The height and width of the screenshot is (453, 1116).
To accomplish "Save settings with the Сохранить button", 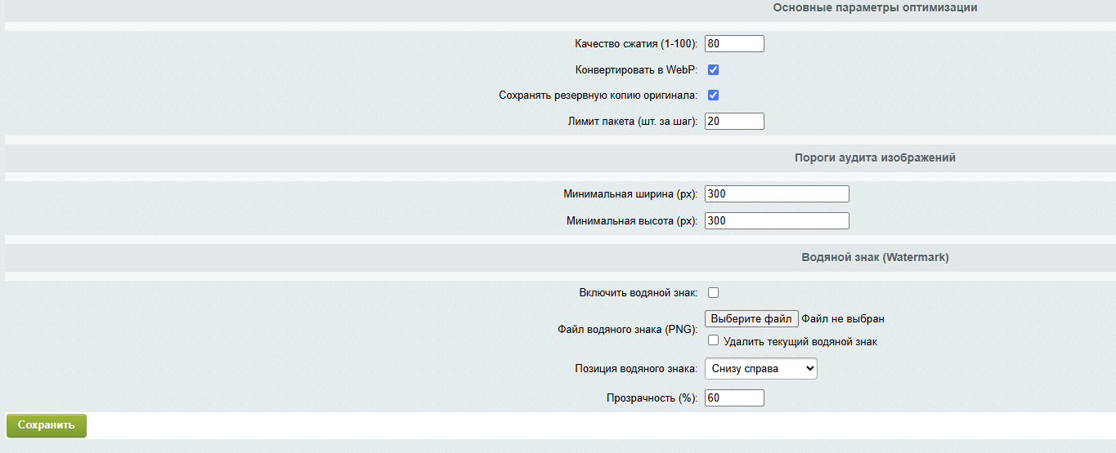I will pos(47,425).
